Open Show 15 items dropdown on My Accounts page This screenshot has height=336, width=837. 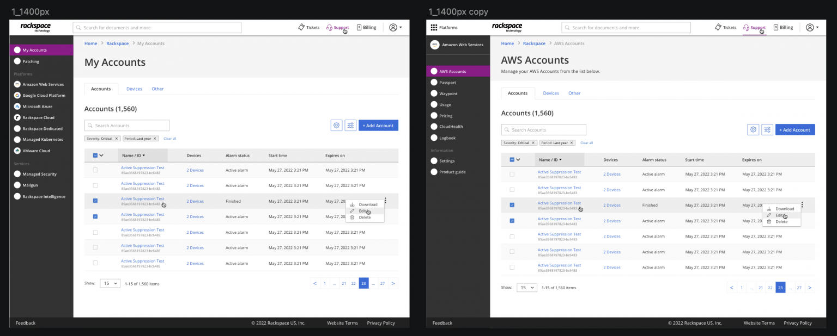tap(110, 284)
